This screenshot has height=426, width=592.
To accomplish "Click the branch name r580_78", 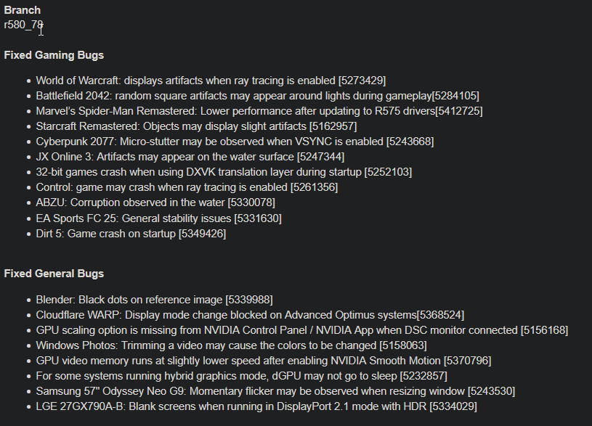I will [x=23, y=25].
